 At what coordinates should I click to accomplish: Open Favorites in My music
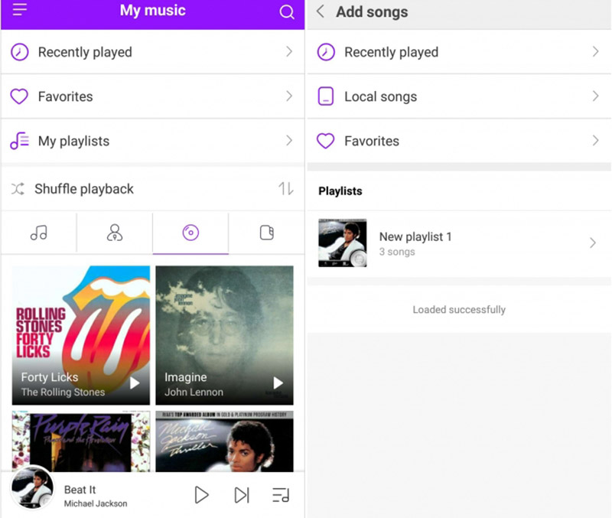152,96
